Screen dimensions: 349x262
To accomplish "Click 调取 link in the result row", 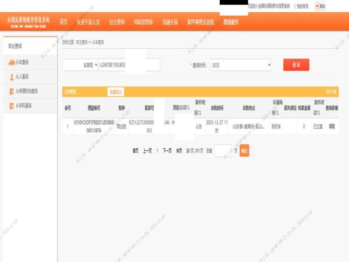I will point(332,126).
